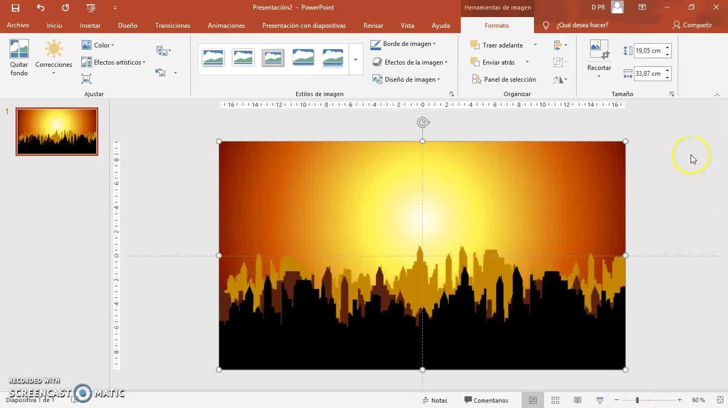Open the Efectos de la imagen dropdown
728x408 pixels.
tap(409, 62)
